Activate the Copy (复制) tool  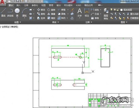(x=41, y=14)
